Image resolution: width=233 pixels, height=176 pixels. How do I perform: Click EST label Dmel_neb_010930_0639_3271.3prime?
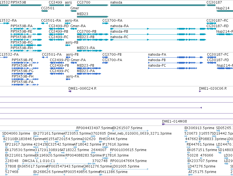click(x=140, y=134)
